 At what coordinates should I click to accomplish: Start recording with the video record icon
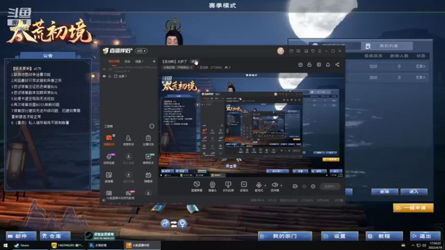coord(295,186)
